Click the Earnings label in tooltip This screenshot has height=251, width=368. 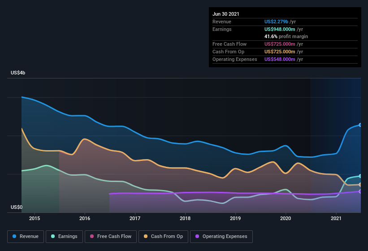click(222, 29)
